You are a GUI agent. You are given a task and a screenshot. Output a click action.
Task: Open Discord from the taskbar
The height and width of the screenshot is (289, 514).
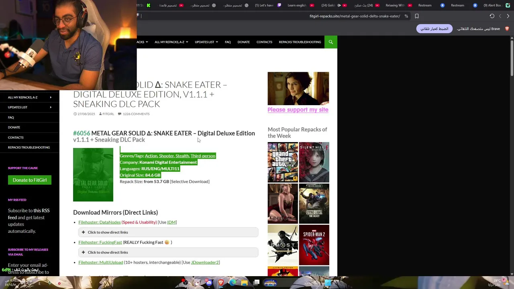(x=209, y=283)
